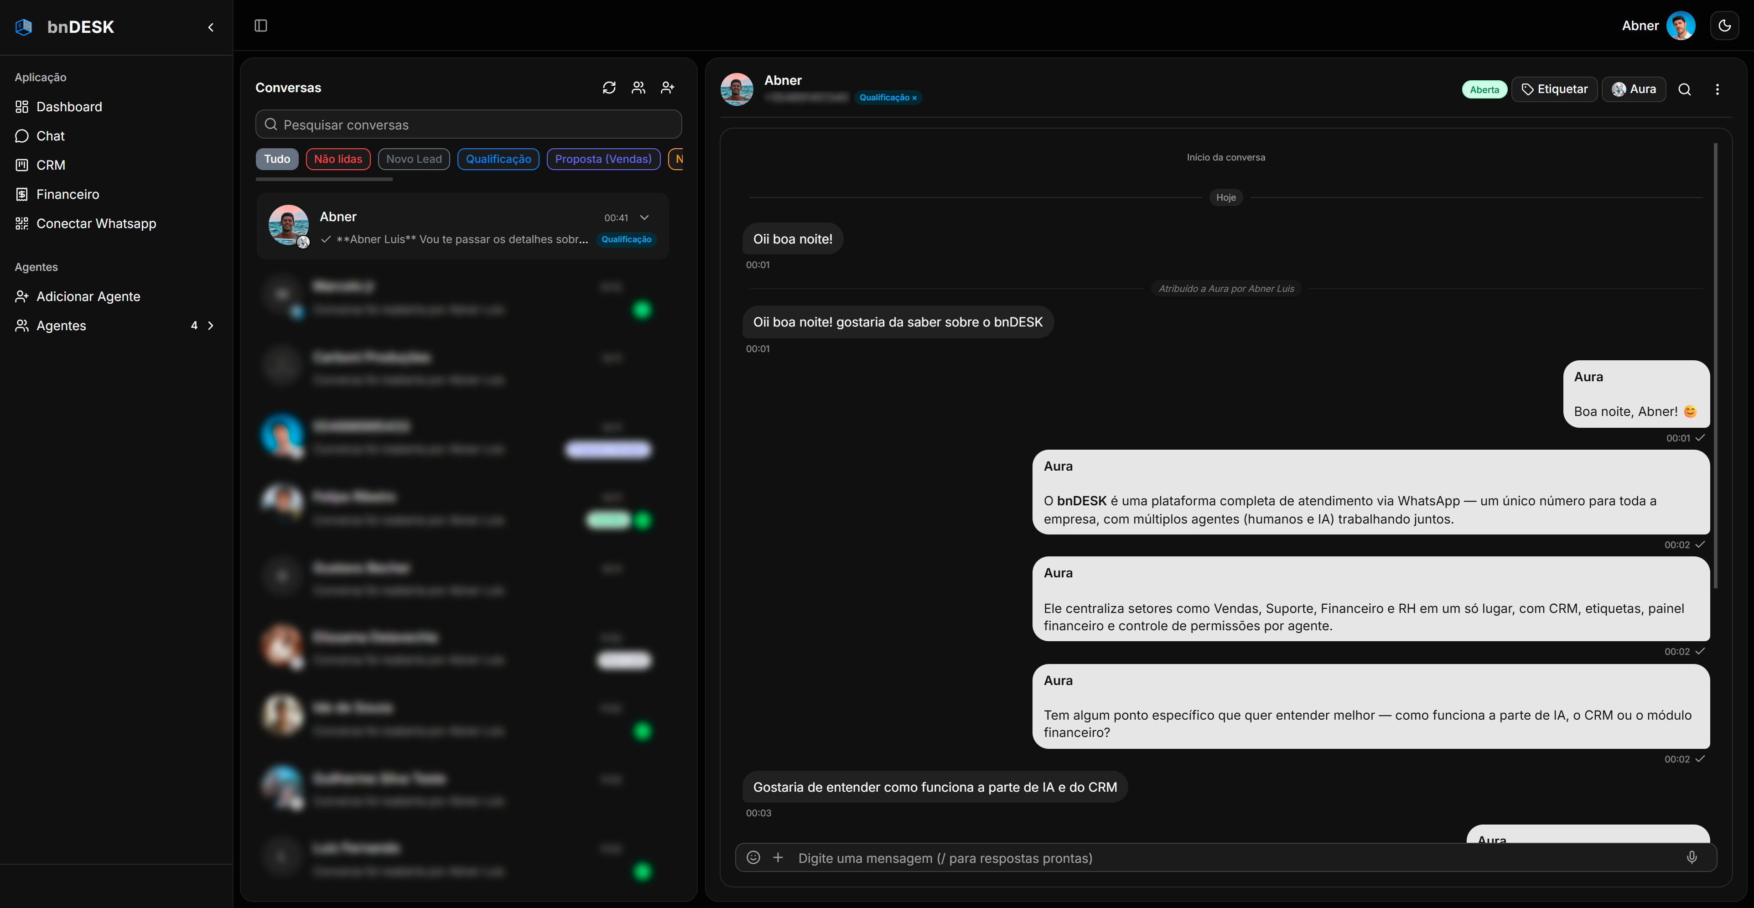
Task: Click the Pesquisar conversas search field
Action: 468,125
